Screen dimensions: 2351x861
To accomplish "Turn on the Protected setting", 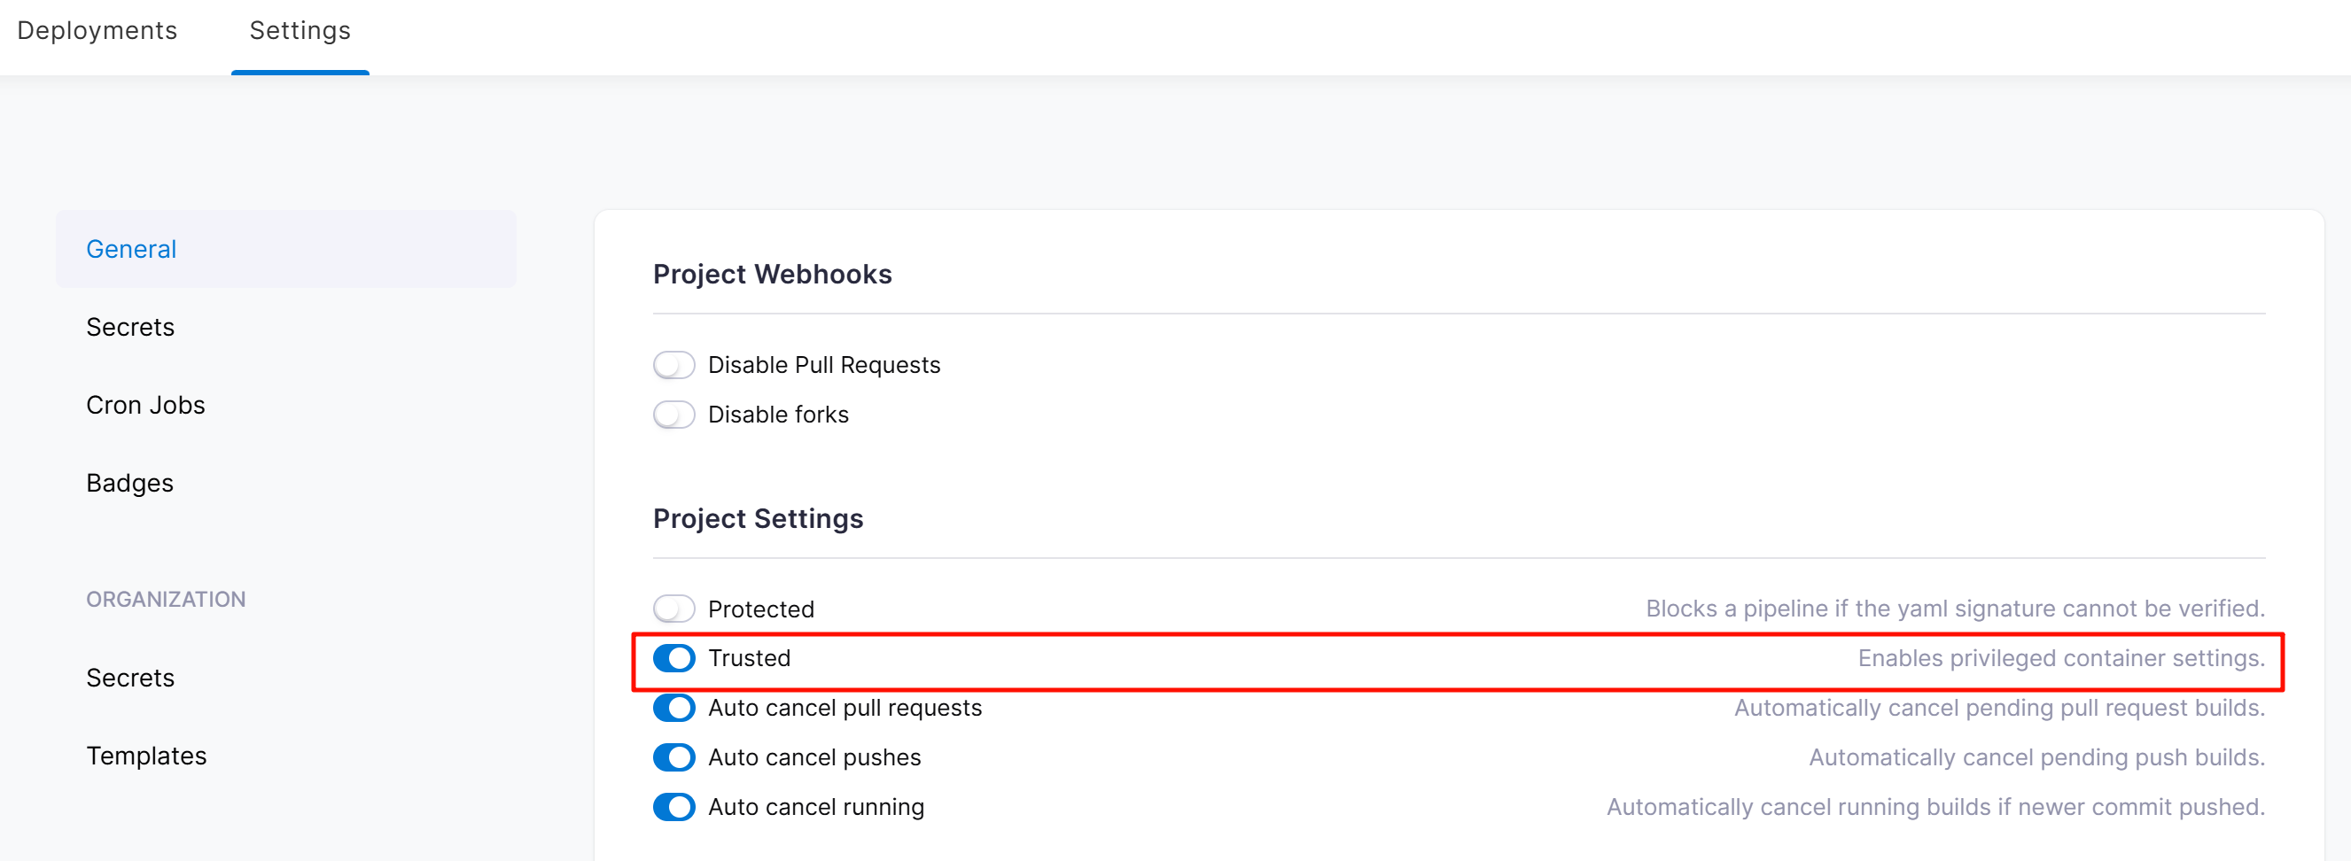I will tap(673, 609).
